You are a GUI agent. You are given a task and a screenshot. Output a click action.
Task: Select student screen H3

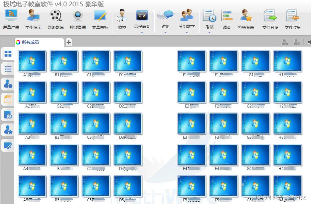click(x=287, y=124)
